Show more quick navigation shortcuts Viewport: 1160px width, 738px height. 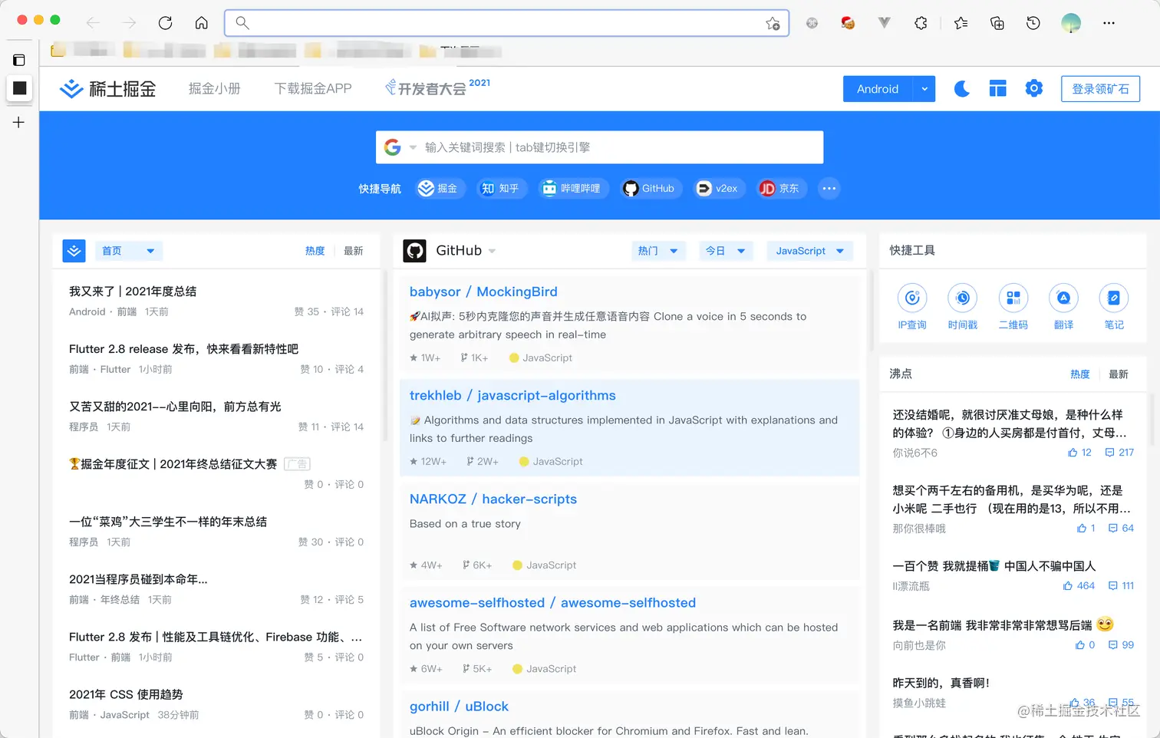coord(829,189)
